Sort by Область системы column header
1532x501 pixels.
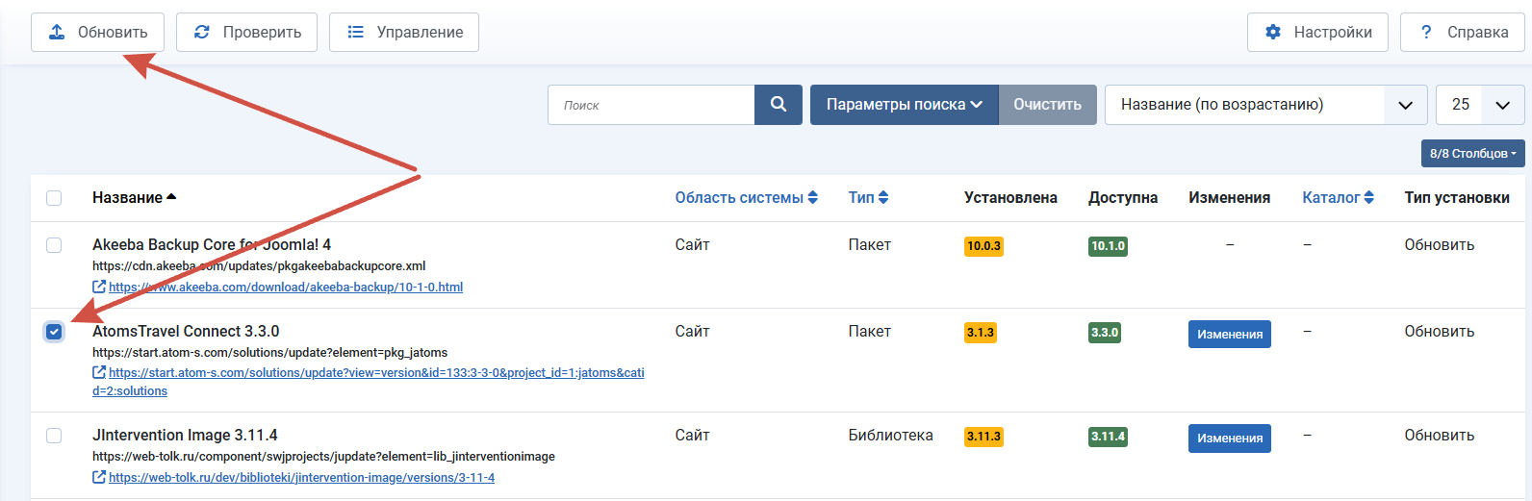tap(746, 197)
